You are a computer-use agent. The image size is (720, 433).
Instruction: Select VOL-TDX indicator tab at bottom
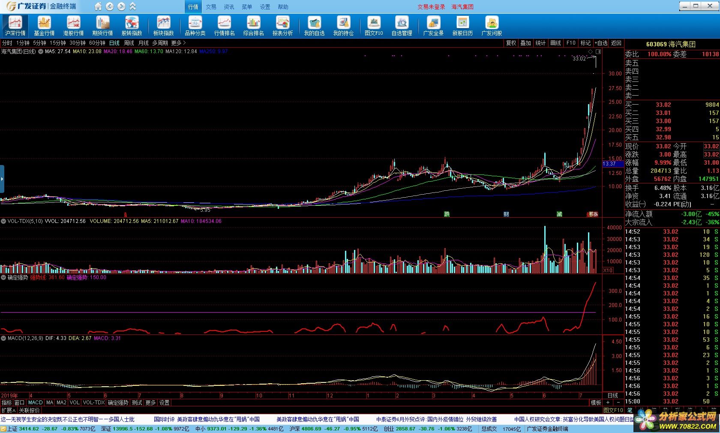pos(94,403)
